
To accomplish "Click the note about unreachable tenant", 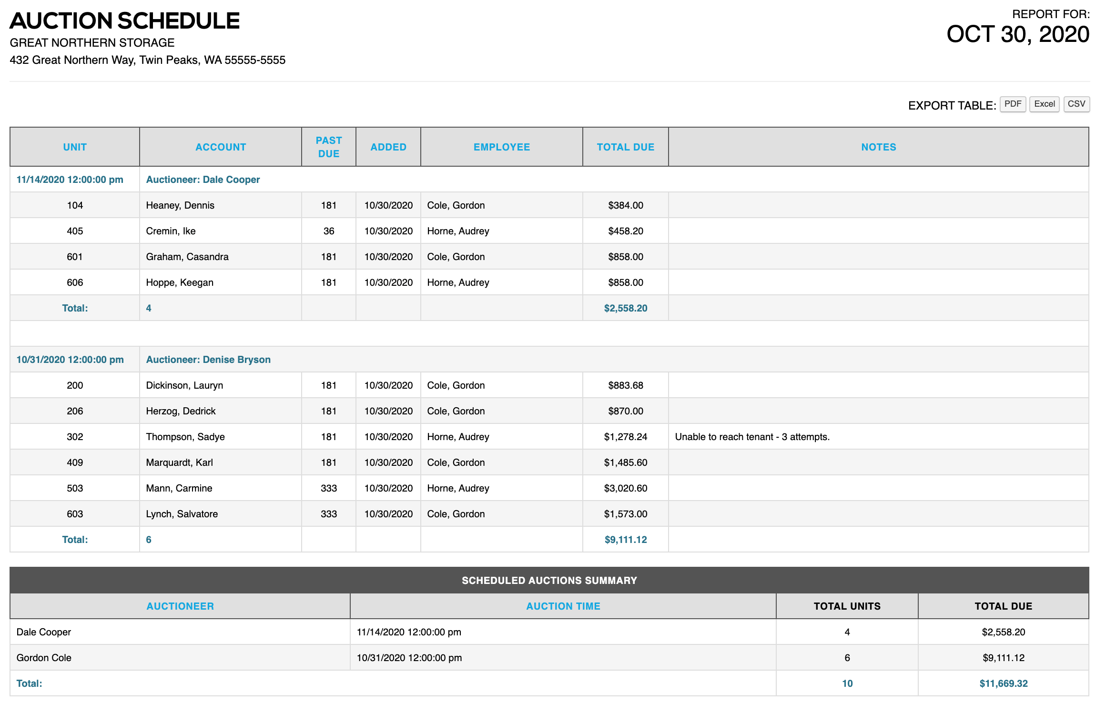I will pos(752,436).
